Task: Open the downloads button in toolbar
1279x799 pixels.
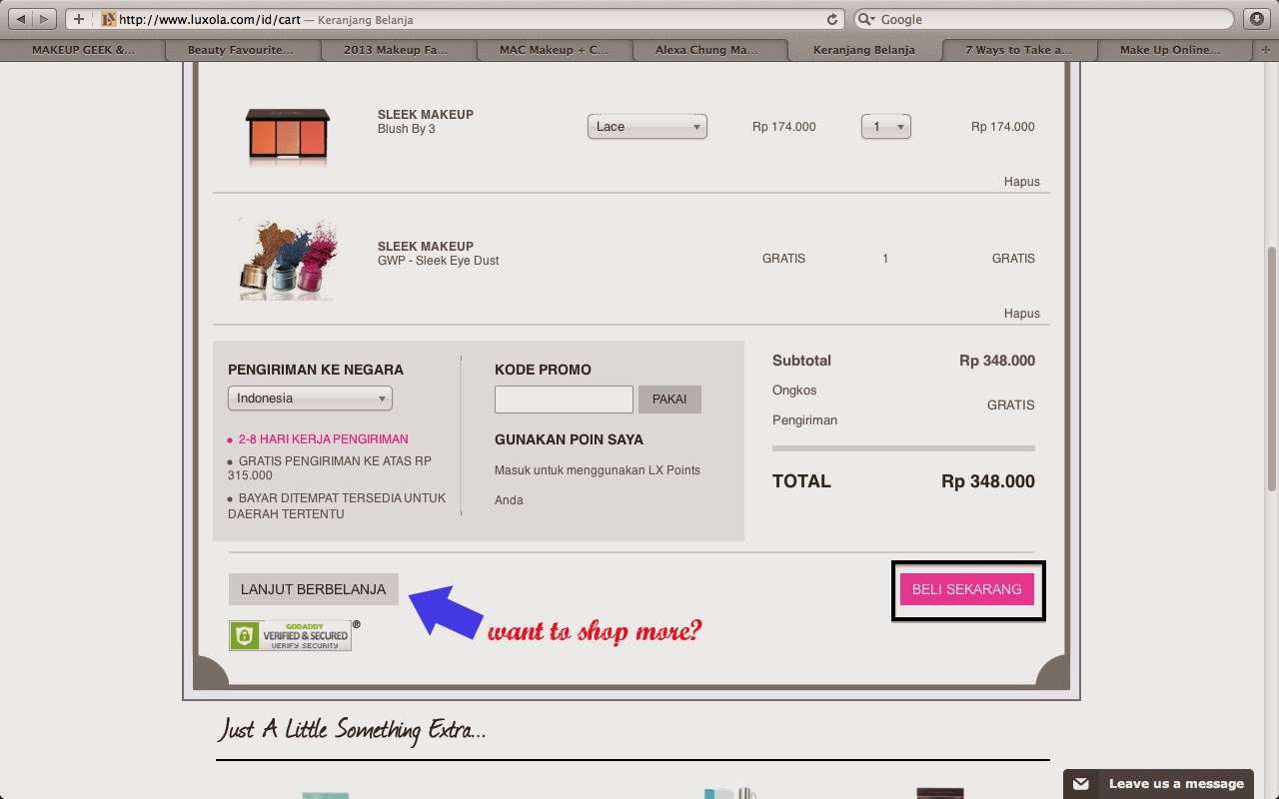Action: click(x=1257, y=19)
